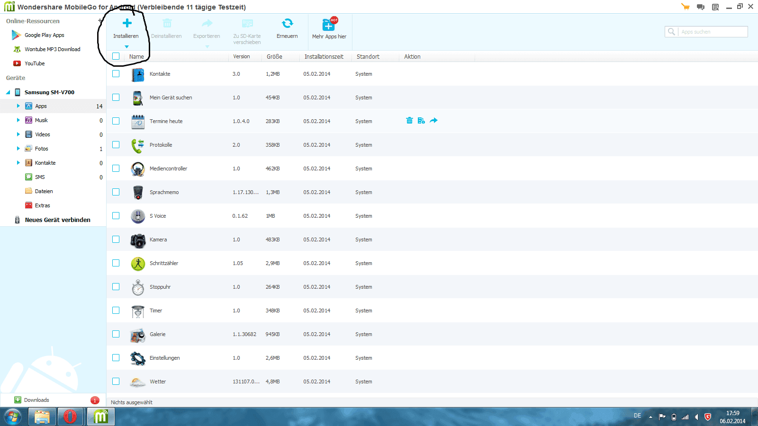
Task: Sort list by Name column
Action: (x=136, y=57)
